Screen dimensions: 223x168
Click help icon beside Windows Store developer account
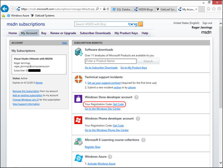137,97
